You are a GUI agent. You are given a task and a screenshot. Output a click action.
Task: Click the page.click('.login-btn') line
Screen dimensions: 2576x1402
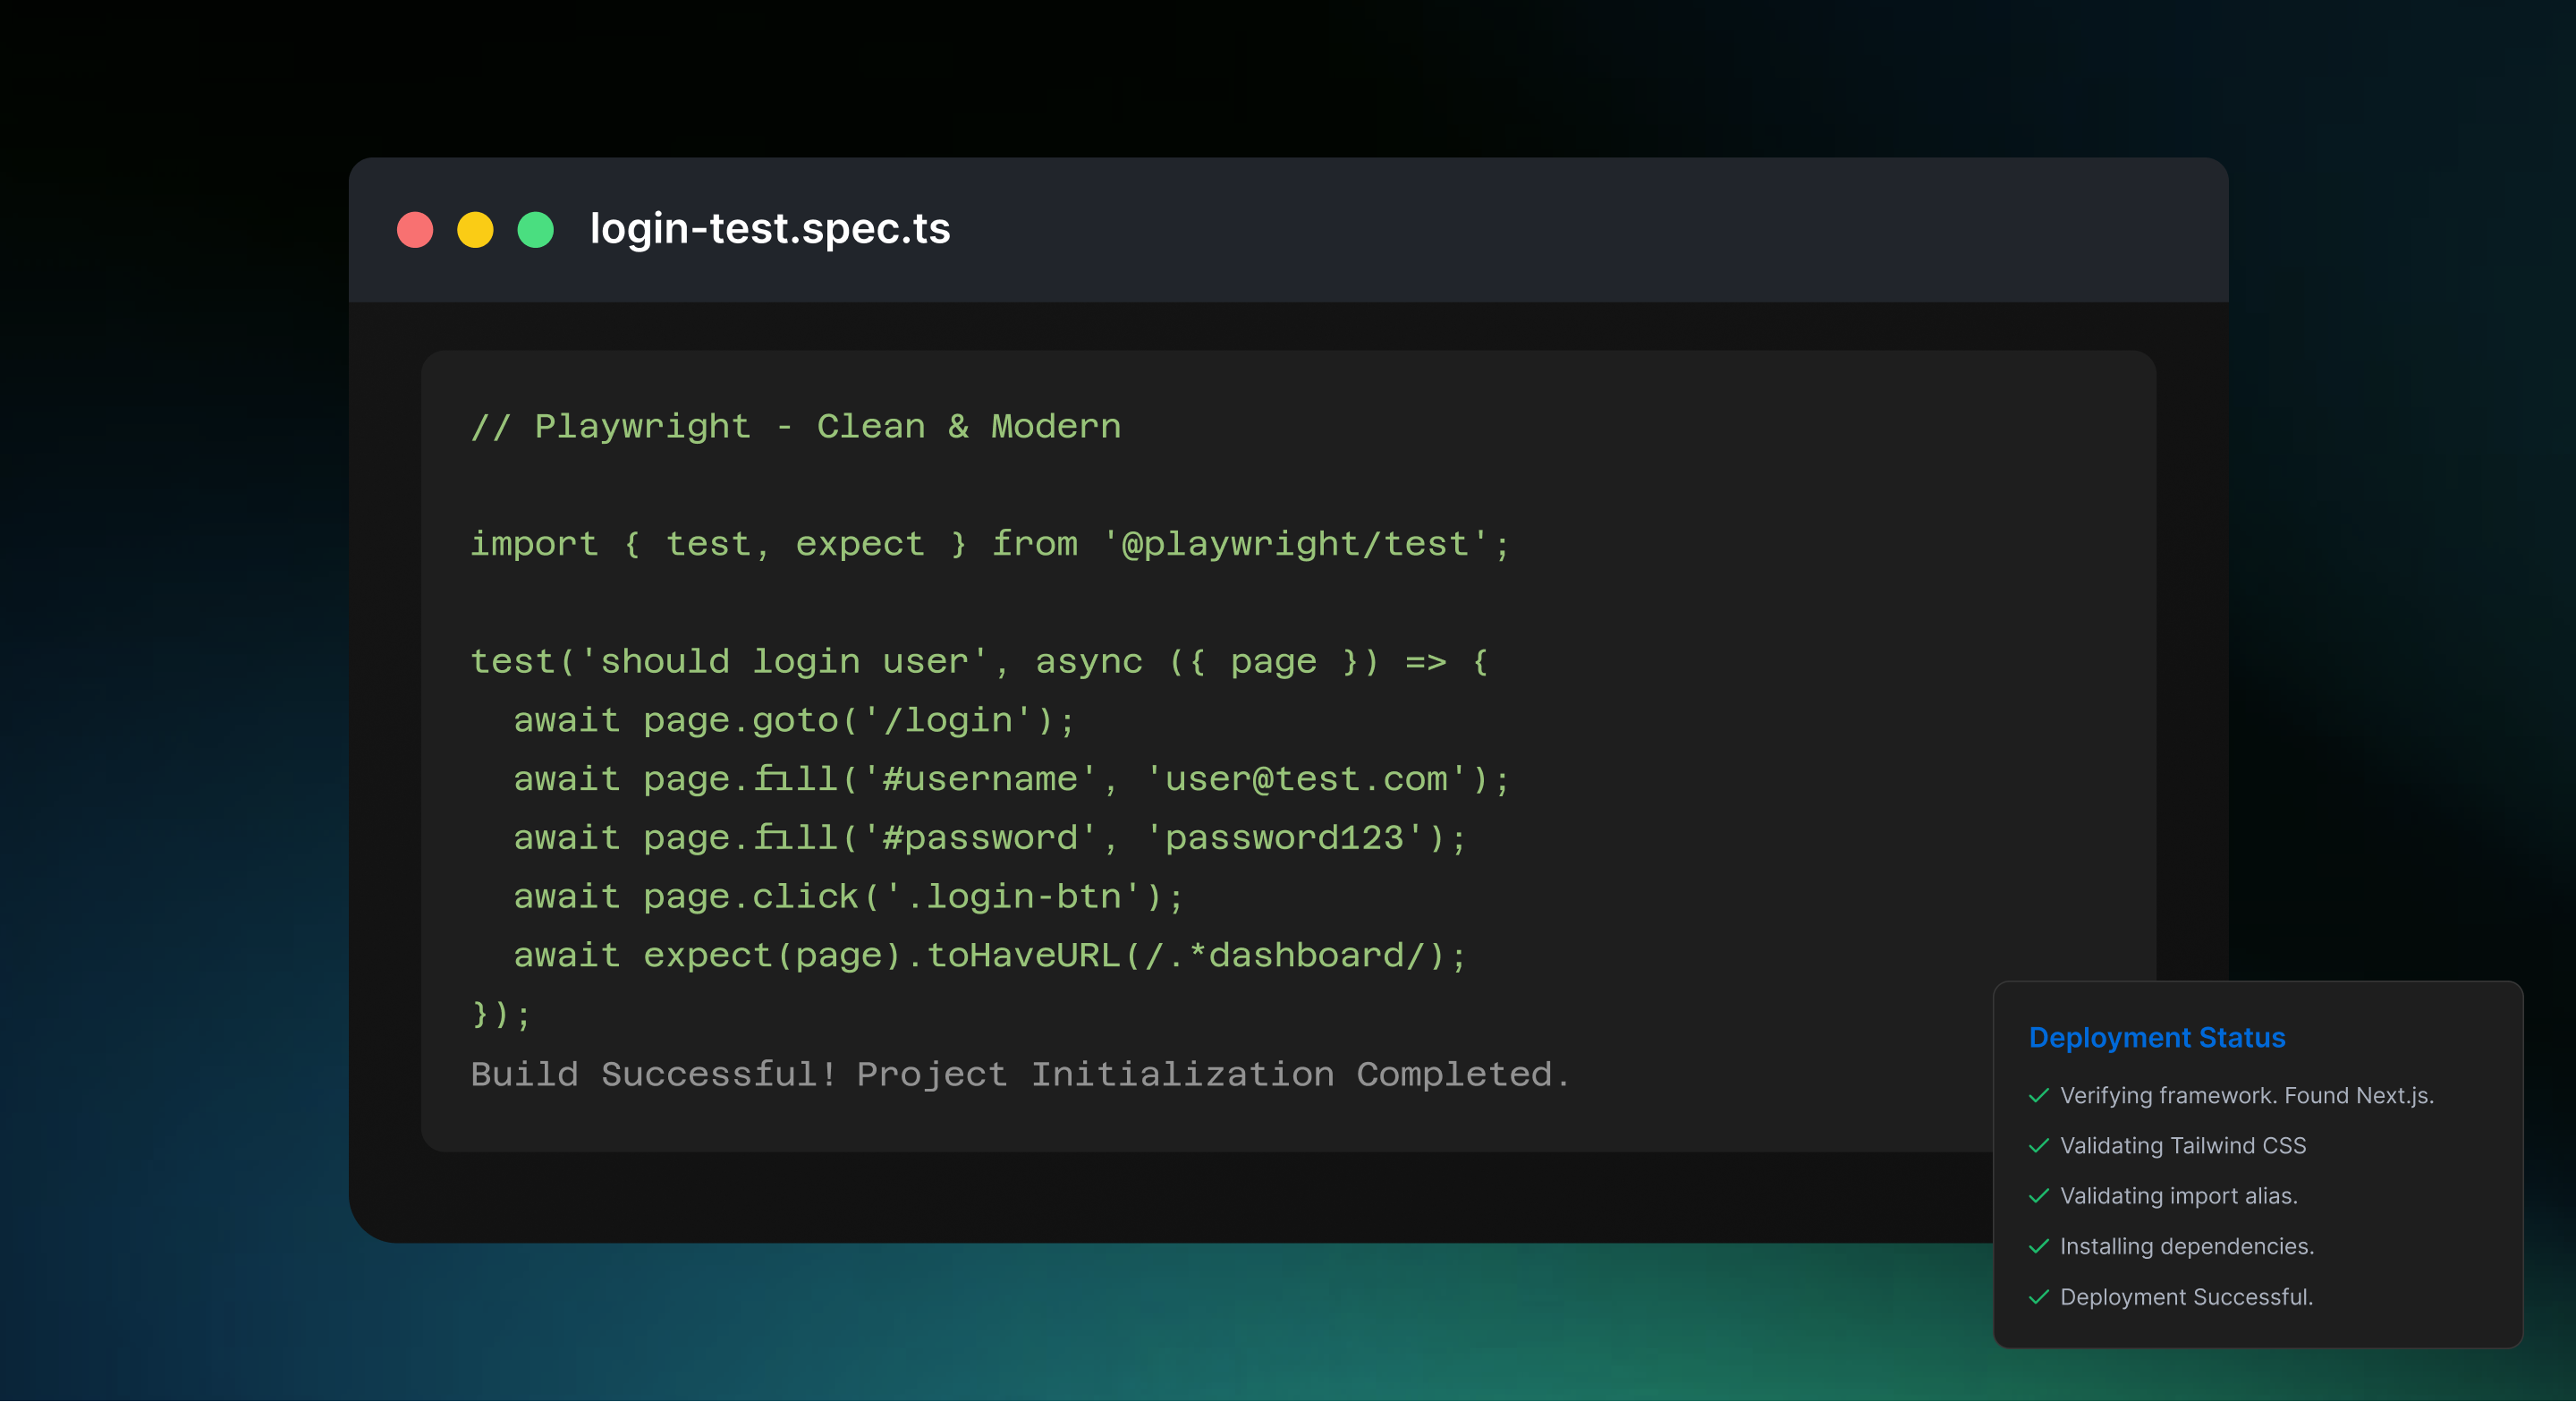coord(848,897)
